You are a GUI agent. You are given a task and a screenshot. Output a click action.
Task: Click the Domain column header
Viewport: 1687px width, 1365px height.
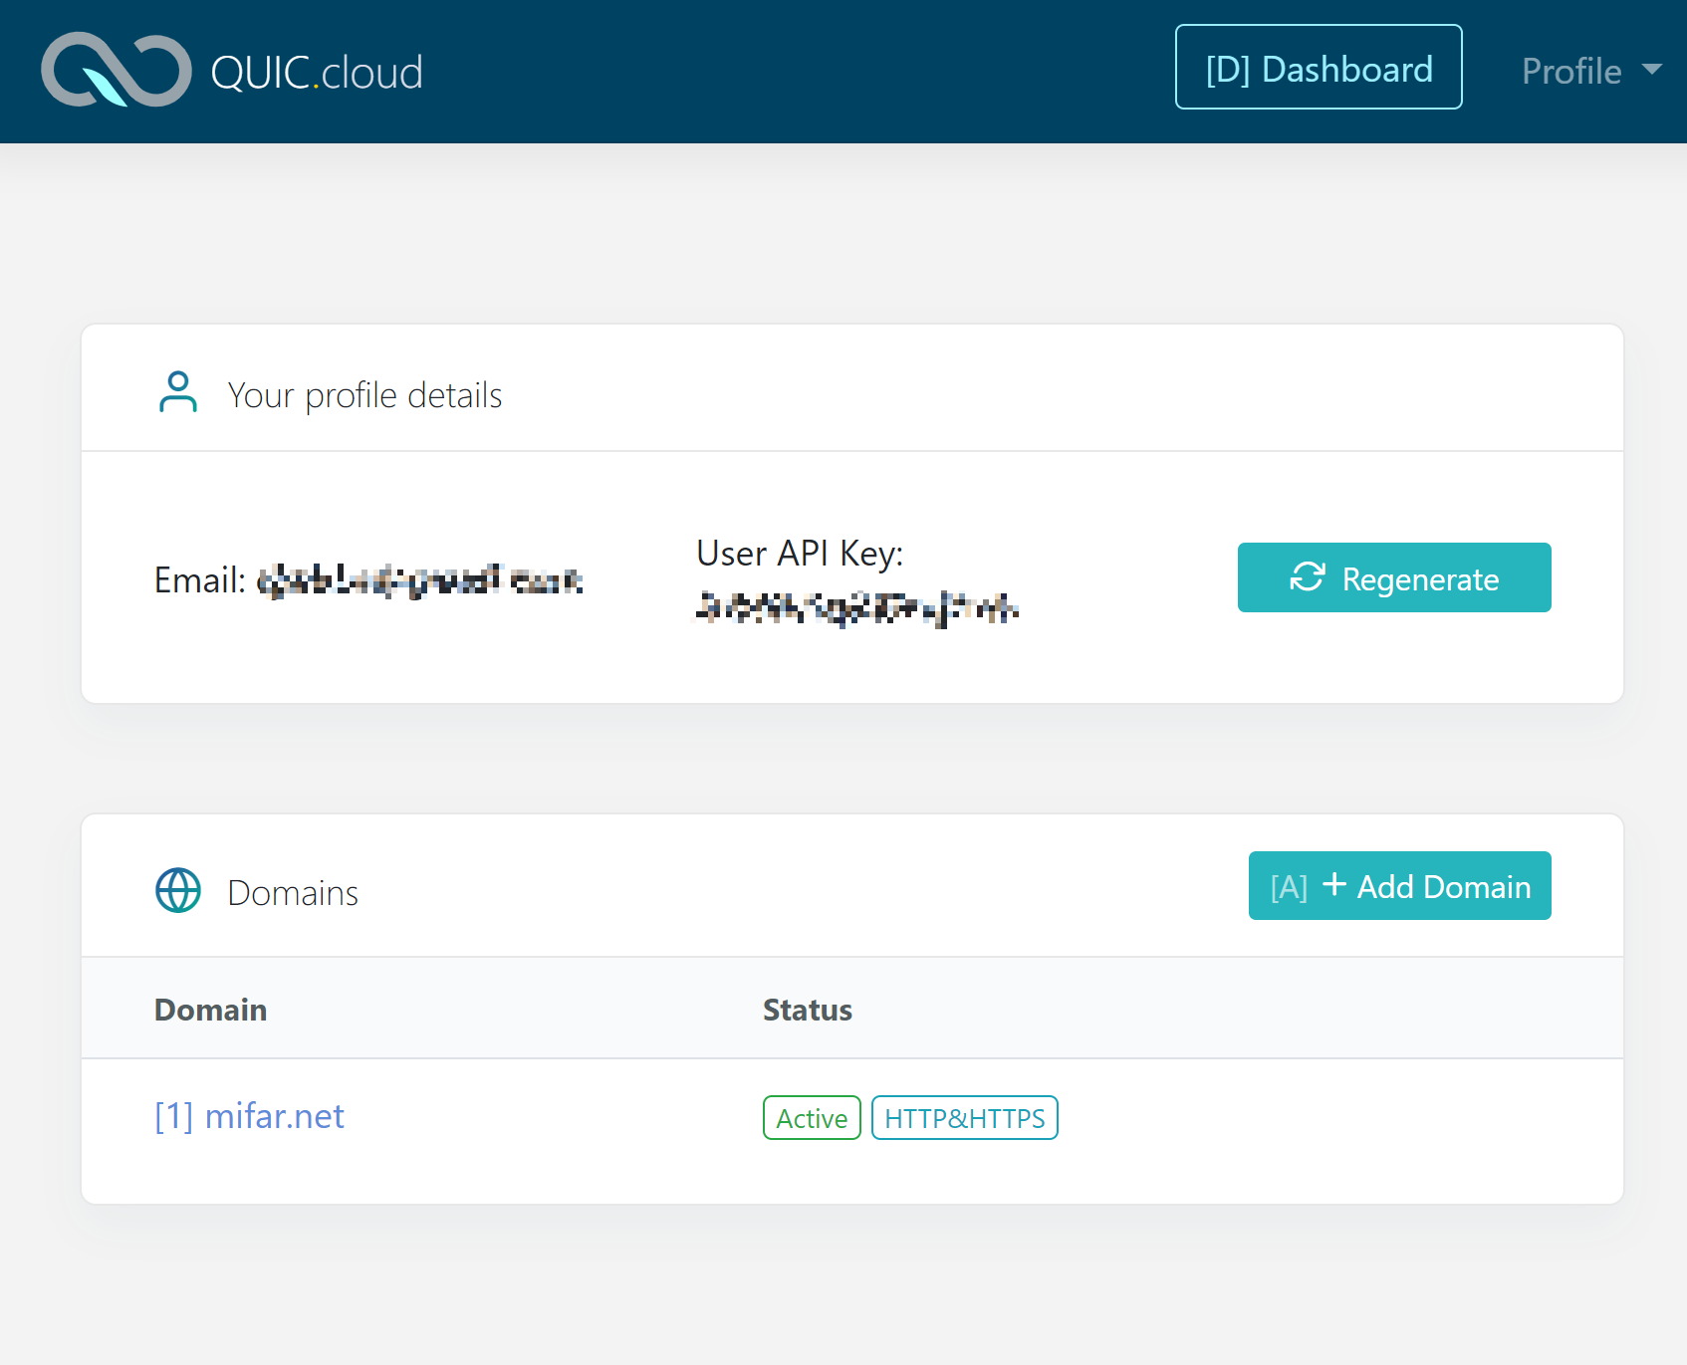[x=210, y=1010]
